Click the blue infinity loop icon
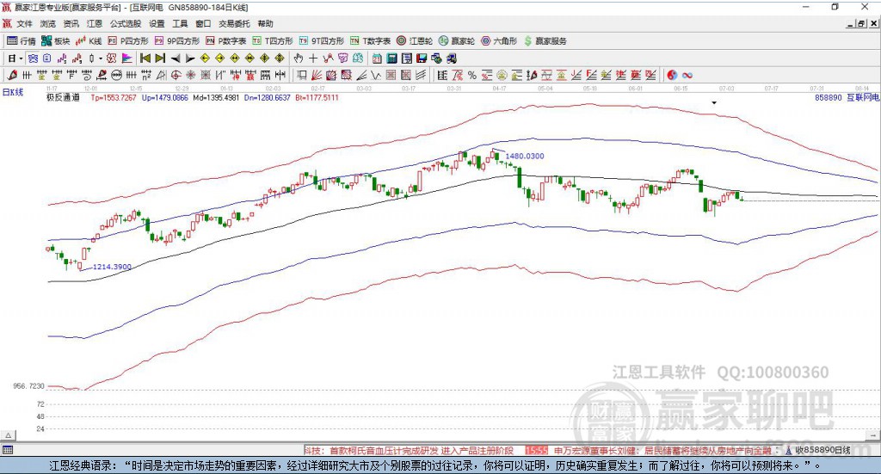The image size is (881, 474). click(x=687, y=75)
